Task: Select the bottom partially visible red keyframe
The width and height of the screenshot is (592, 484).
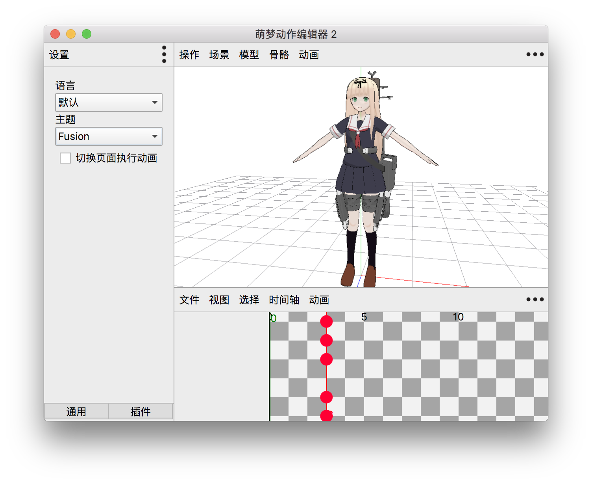Action: (326, 415)
